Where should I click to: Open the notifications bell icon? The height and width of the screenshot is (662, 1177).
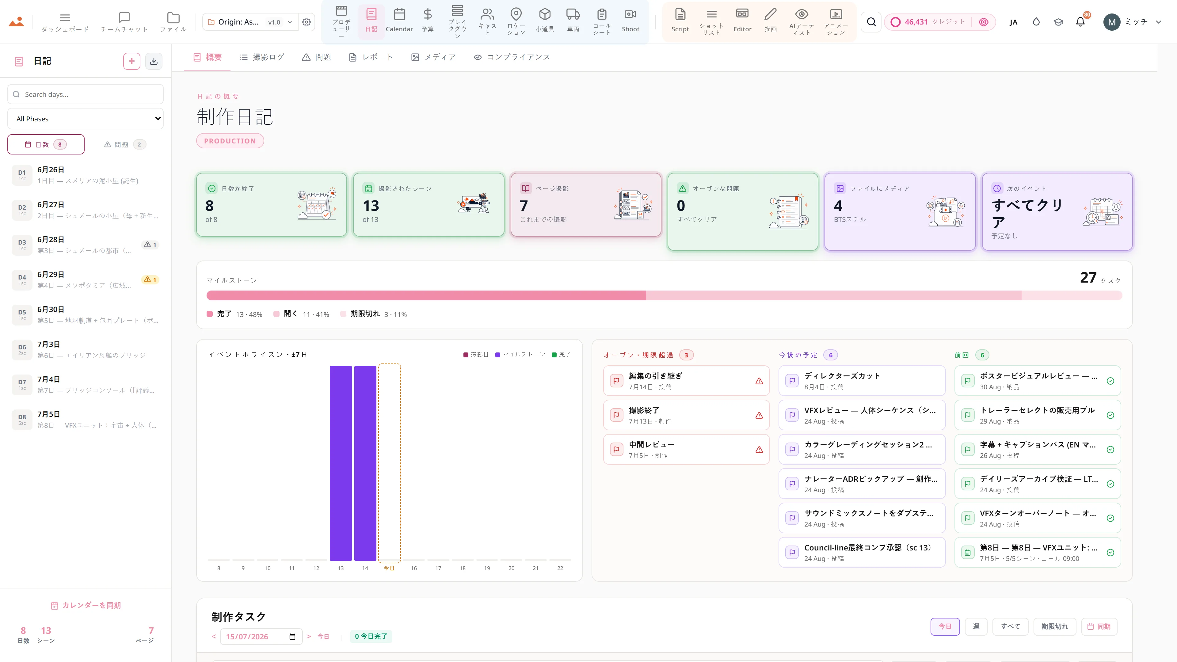pyautogui.click(x=1080, y=22)
